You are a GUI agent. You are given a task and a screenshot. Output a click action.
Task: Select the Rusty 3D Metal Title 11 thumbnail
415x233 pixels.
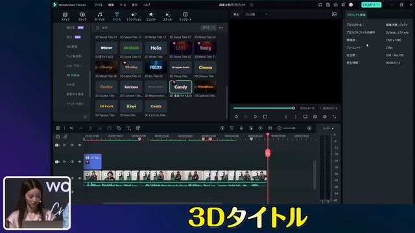pos(206,48)
